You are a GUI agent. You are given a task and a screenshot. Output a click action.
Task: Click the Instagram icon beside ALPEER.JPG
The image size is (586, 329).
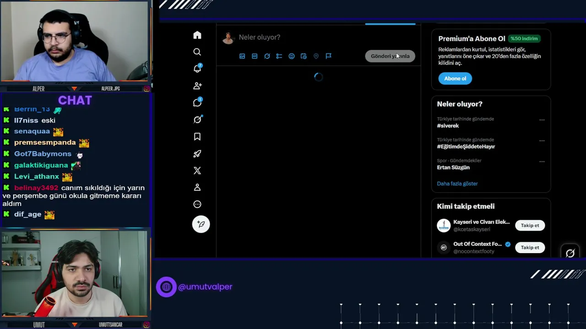(x=146, y=89)
